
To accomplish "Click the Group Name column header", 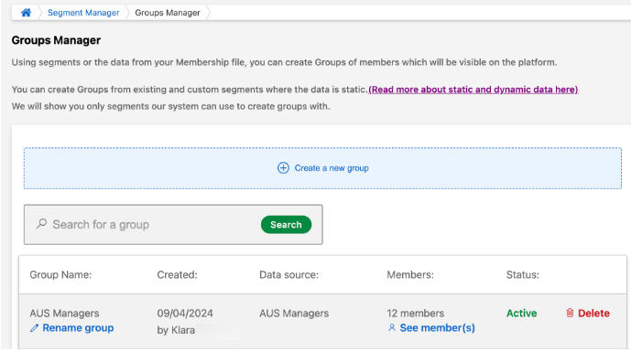I will coord(60,275).
